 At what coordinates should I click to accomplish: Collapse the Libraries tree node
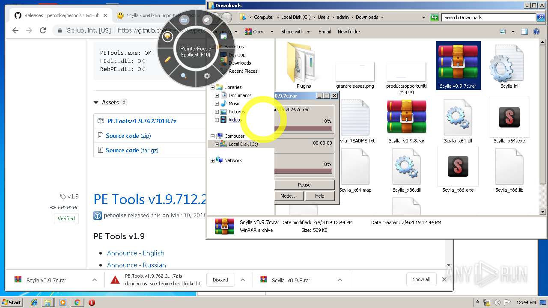pos(212,87)
